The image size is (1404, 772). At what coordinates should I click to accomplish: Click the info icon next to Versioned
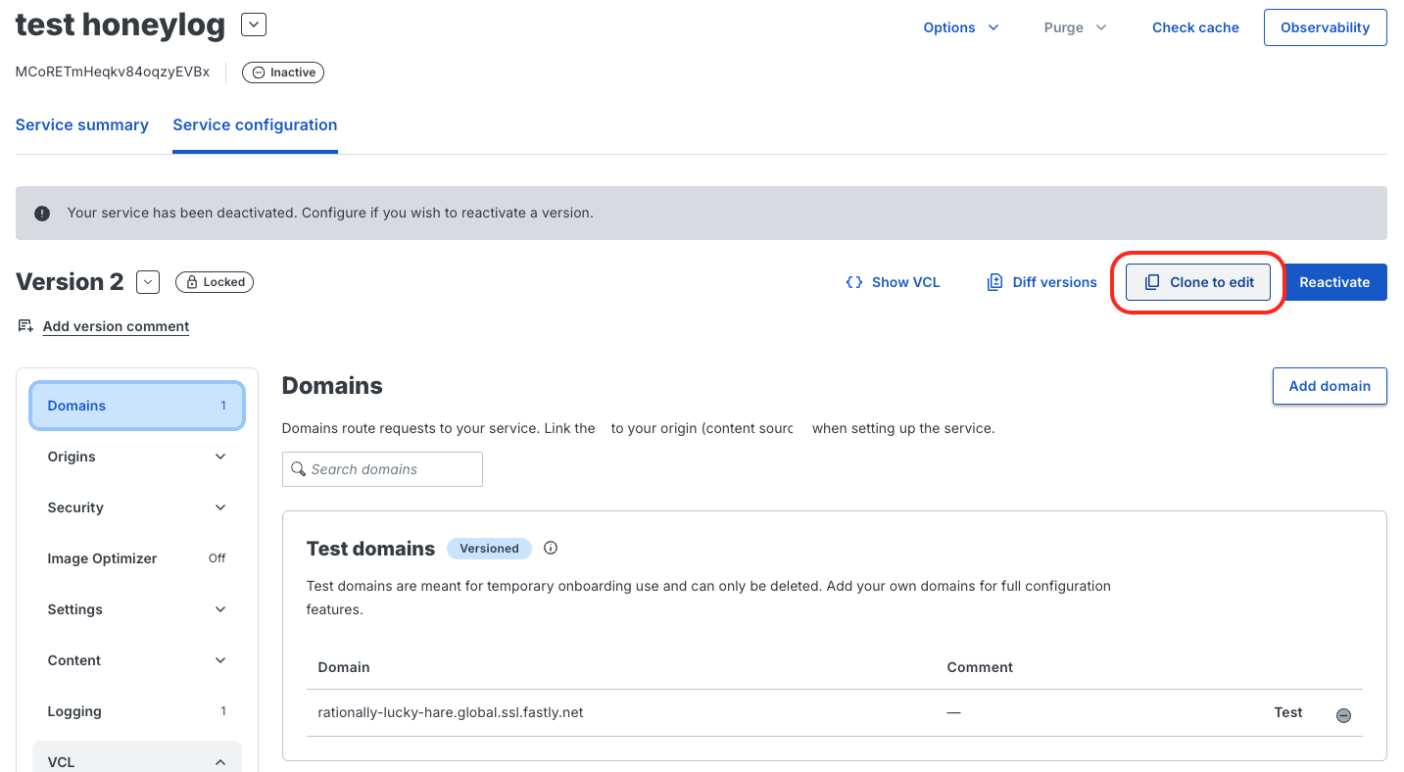pos(551,548)
